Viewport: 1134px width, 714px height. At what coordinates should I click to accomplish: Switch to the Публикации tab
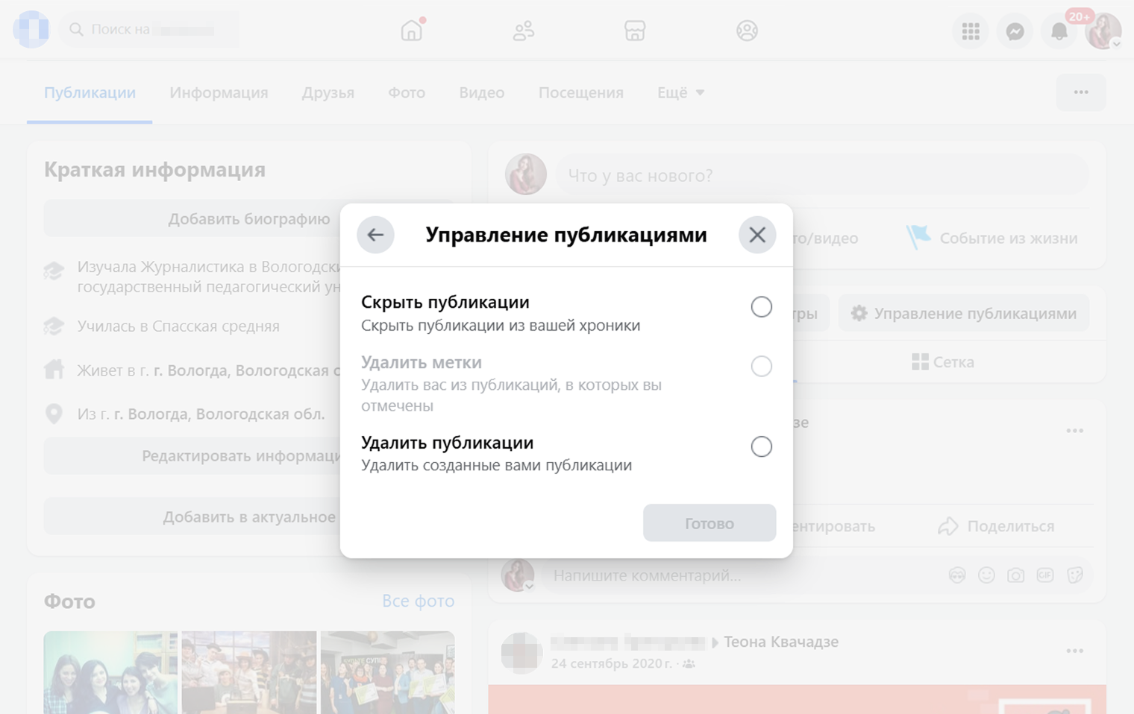point(90,92)
